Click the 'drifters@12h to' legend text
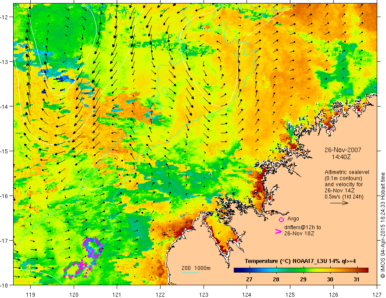The image size is (386, 298). point(303,227)
